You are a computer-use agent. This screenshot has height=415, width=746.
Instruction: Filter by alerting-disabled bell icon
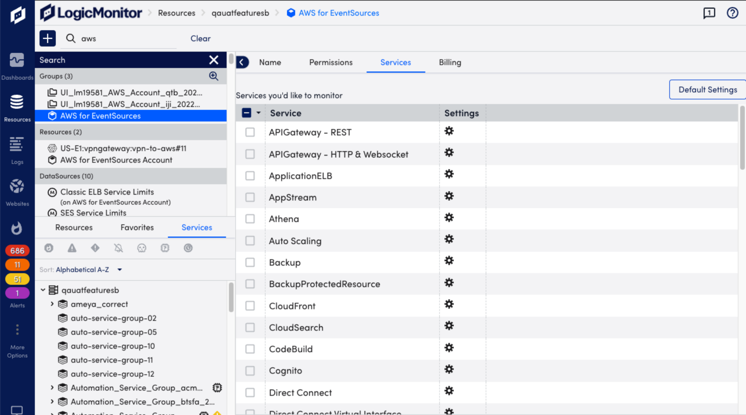click(118, 248)
